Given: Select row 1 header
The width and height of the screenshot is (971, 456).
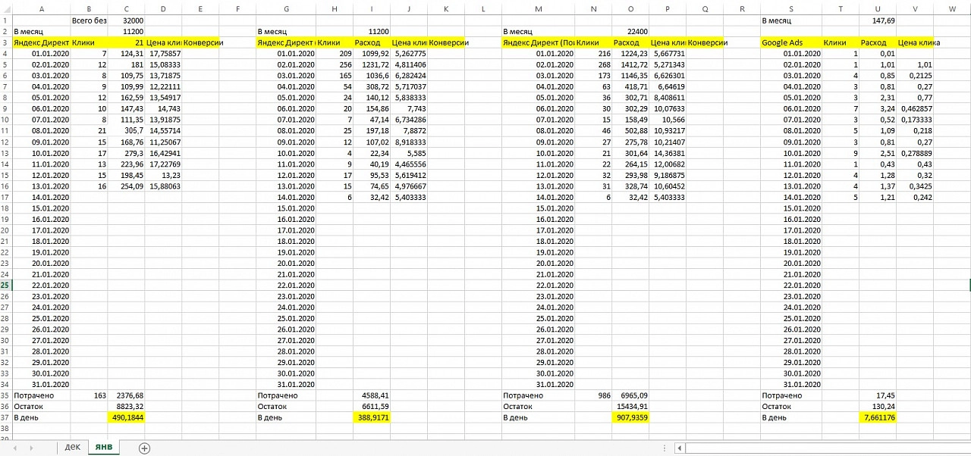Looking at the screenshot, I should (x=6, y=20).
